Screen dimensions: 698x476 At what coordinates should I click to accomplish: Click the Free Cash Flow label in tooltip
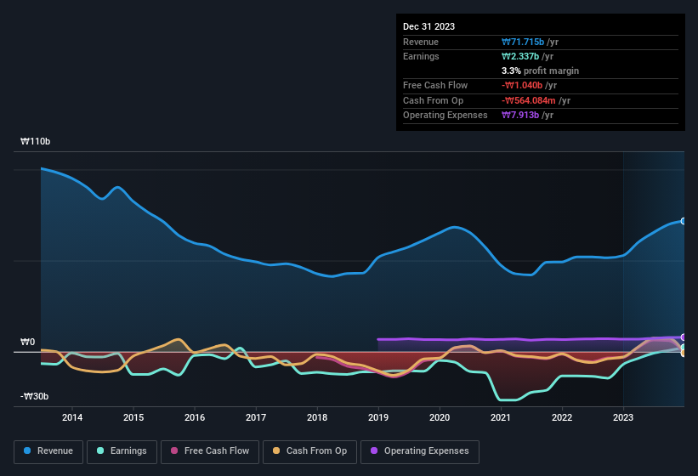point(435,85)
